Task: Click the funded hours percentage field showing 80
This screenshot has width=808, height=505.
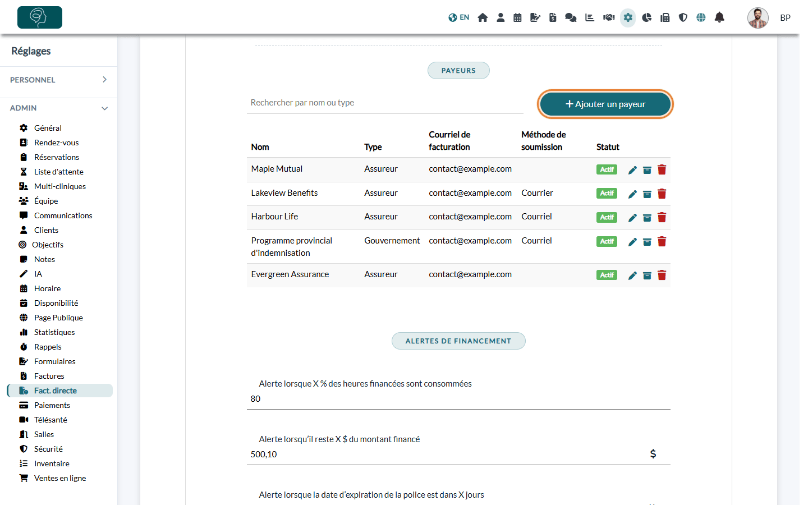Action: 458,399
